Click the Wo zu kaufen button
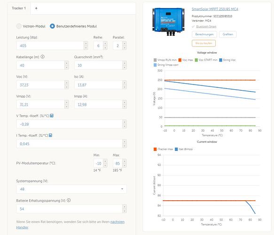Viewport: 274px width, 235px height. point(204,43)
